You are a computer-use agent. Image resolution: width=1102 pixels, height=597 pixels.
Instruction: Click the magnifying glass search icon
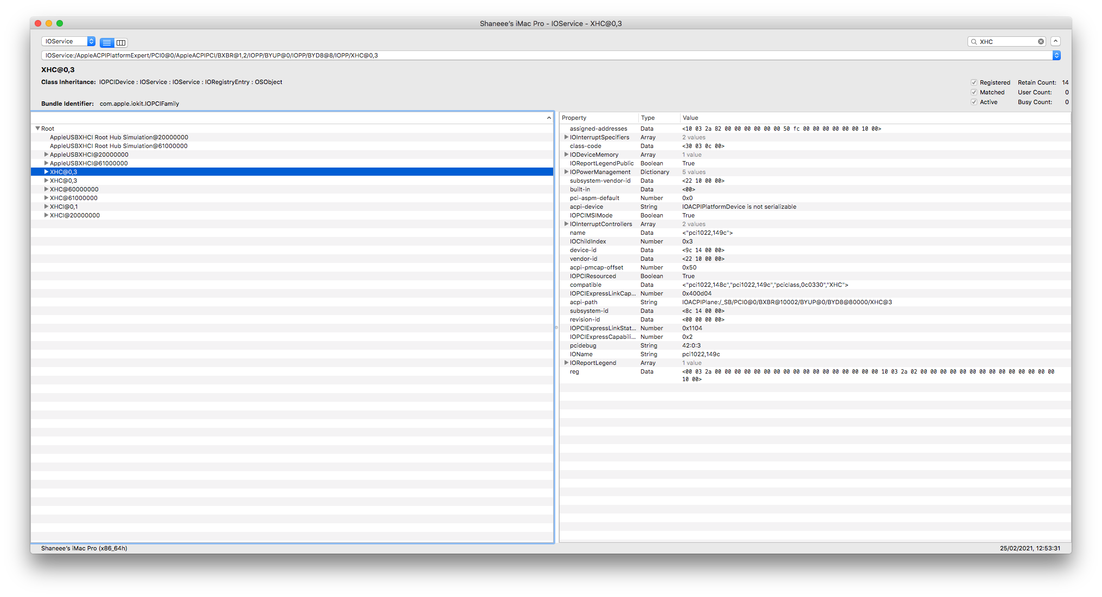(974, 42)
